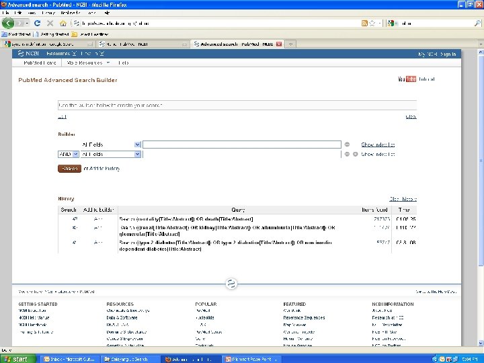Open a new tab with plus button
484x363 pixels.
[x=290, y=44]
